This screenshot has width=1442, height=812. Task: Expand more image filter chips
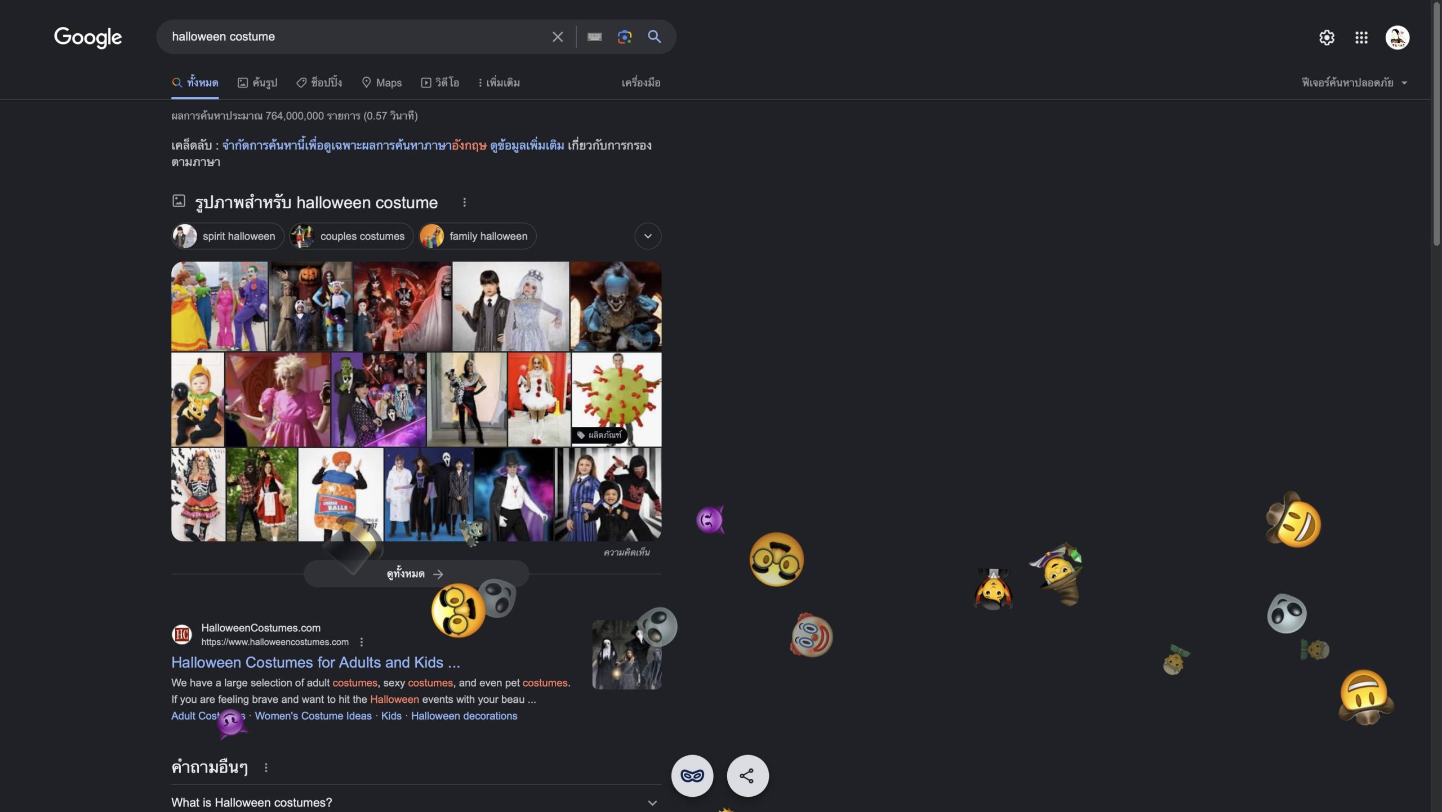click(648, 237)
